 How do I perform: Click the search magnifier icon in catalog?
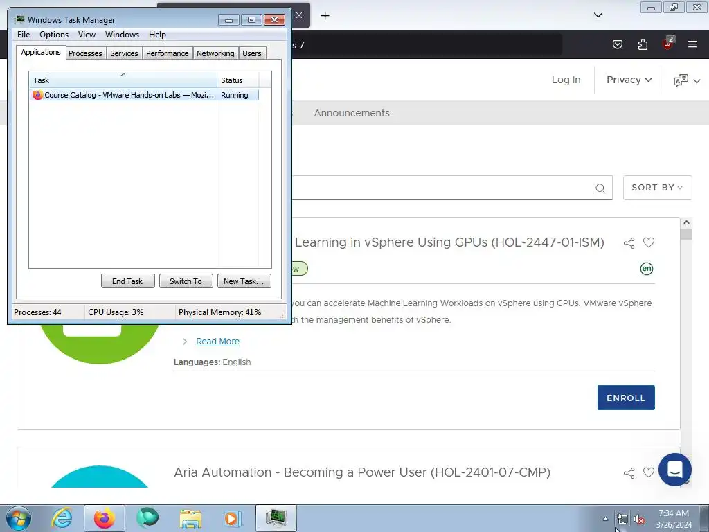pyautogui.click(x=600, y=188)
